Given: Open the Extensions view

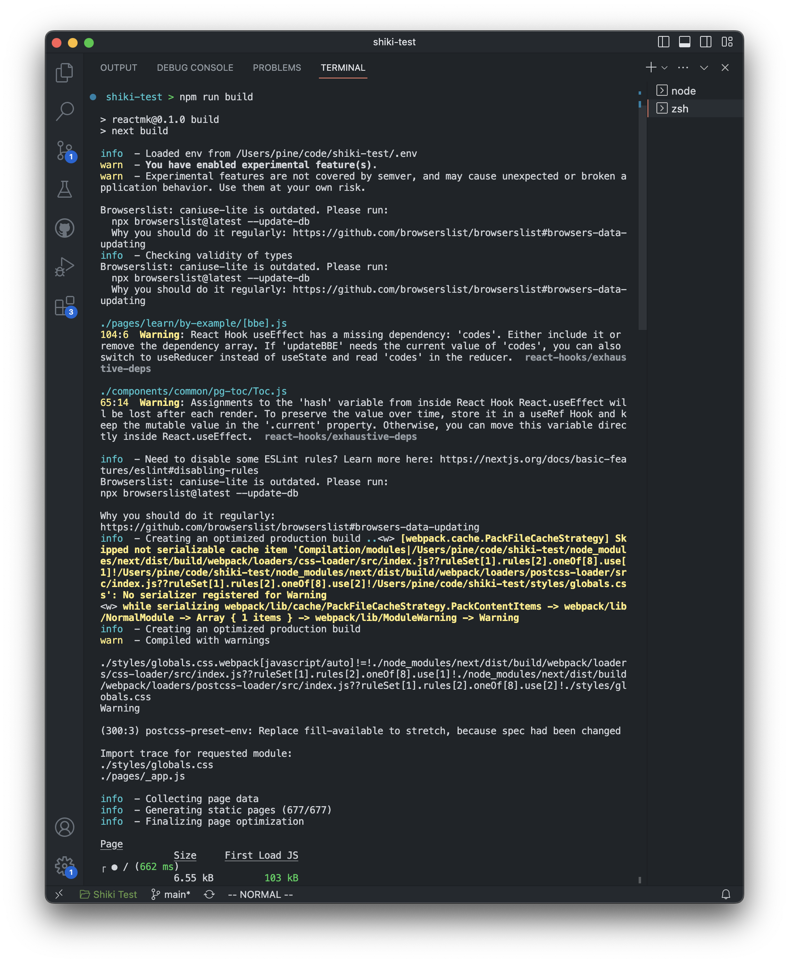Looking at the screenshot, I should point(64,305).
